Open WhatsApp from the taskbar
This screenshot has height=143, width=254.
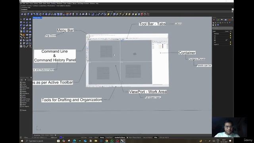112,141
